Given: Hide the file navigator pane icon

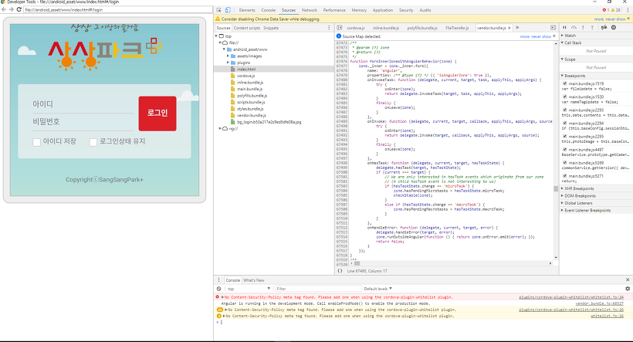Looking at the screenshot, I should coord(340,28).
